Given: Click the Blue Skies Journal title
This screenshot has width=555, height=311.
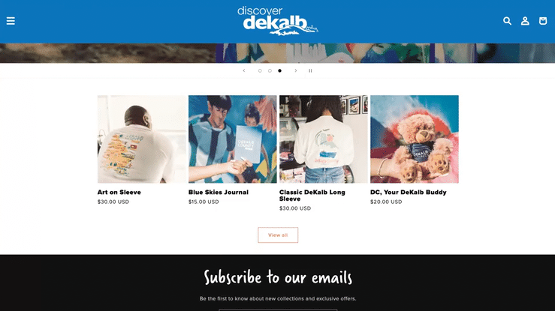Looking at the screenshot, I should [x=219, y=192].
